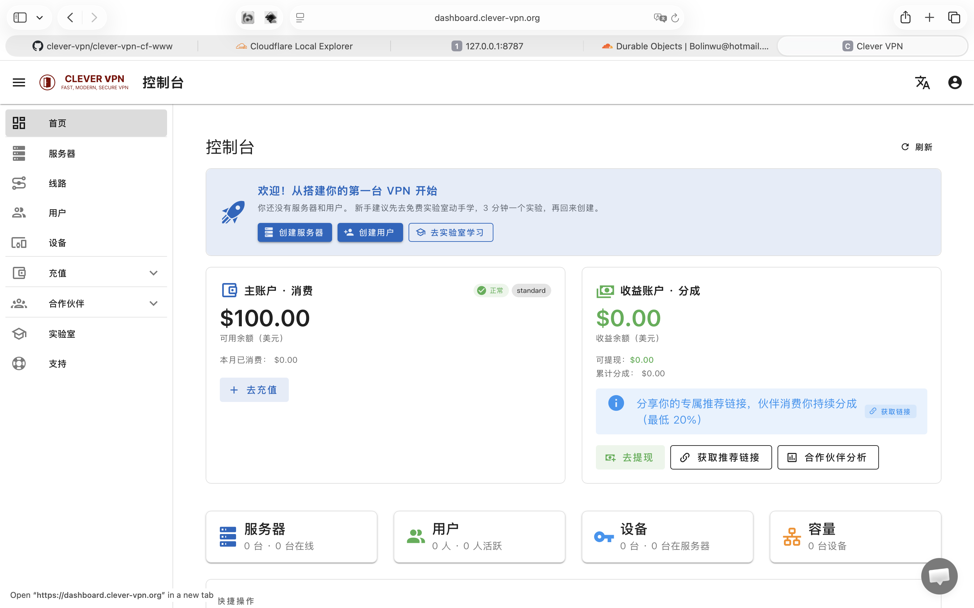974x608 pixels.
Task: Open the chat support bubble
Action: pyautogui.click(x=939, y=576)
